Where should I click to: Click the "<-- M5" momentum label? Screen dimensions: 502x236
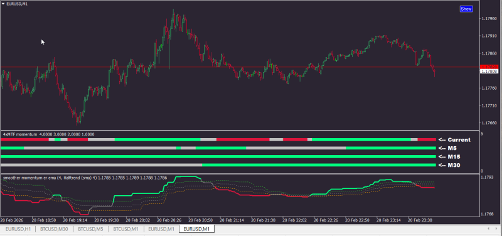click(447, 148)
